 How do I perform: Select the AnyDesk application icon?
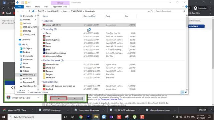click(44, 89)
